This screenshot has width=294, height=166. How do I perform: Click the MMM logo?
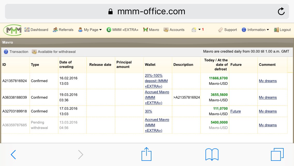pyautogui.click(x=12, y=30)
